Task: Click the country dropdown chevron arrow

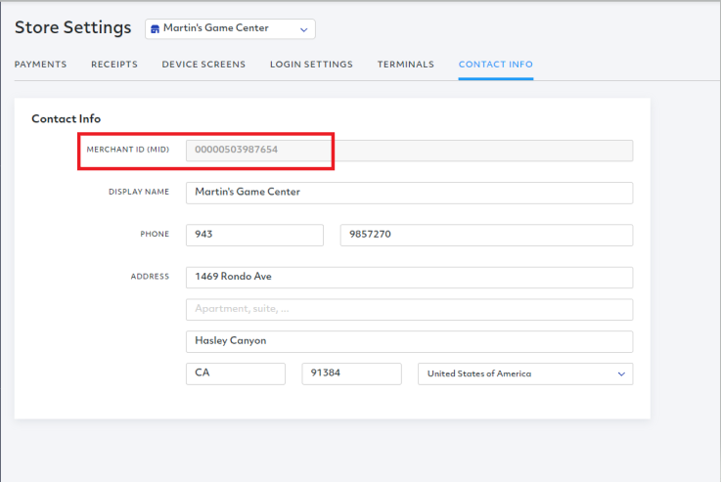Action: (620, 373)
